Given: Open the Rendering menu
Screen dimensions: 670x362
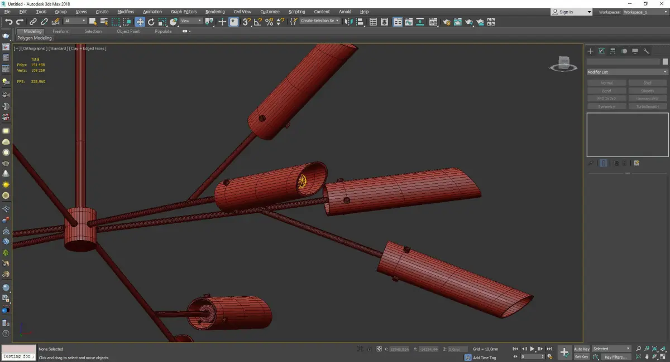Looking at the screenshot, I should click(x=215, y=12).
